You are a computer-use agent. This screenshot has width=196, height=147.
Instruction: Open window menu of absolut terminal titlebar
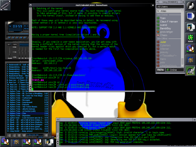pos(30,5)
